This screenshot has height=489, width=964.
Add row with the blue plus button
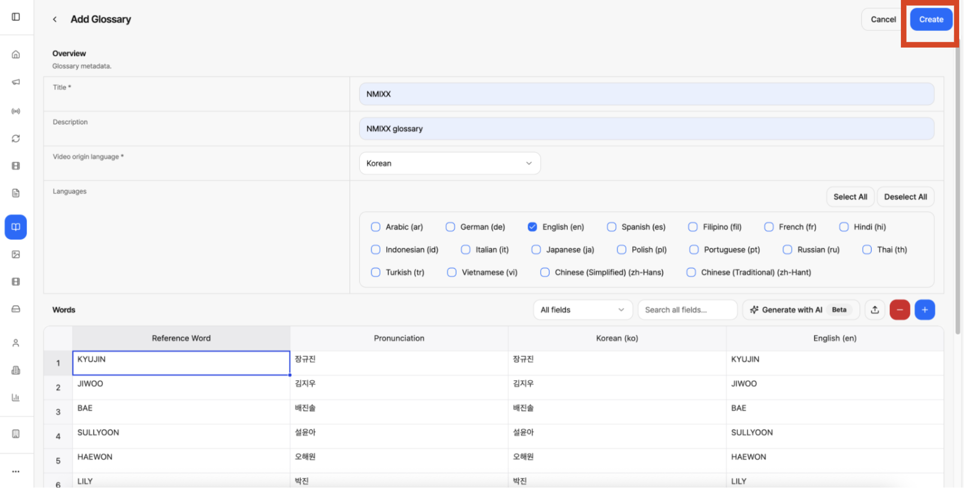coord(925,309)
